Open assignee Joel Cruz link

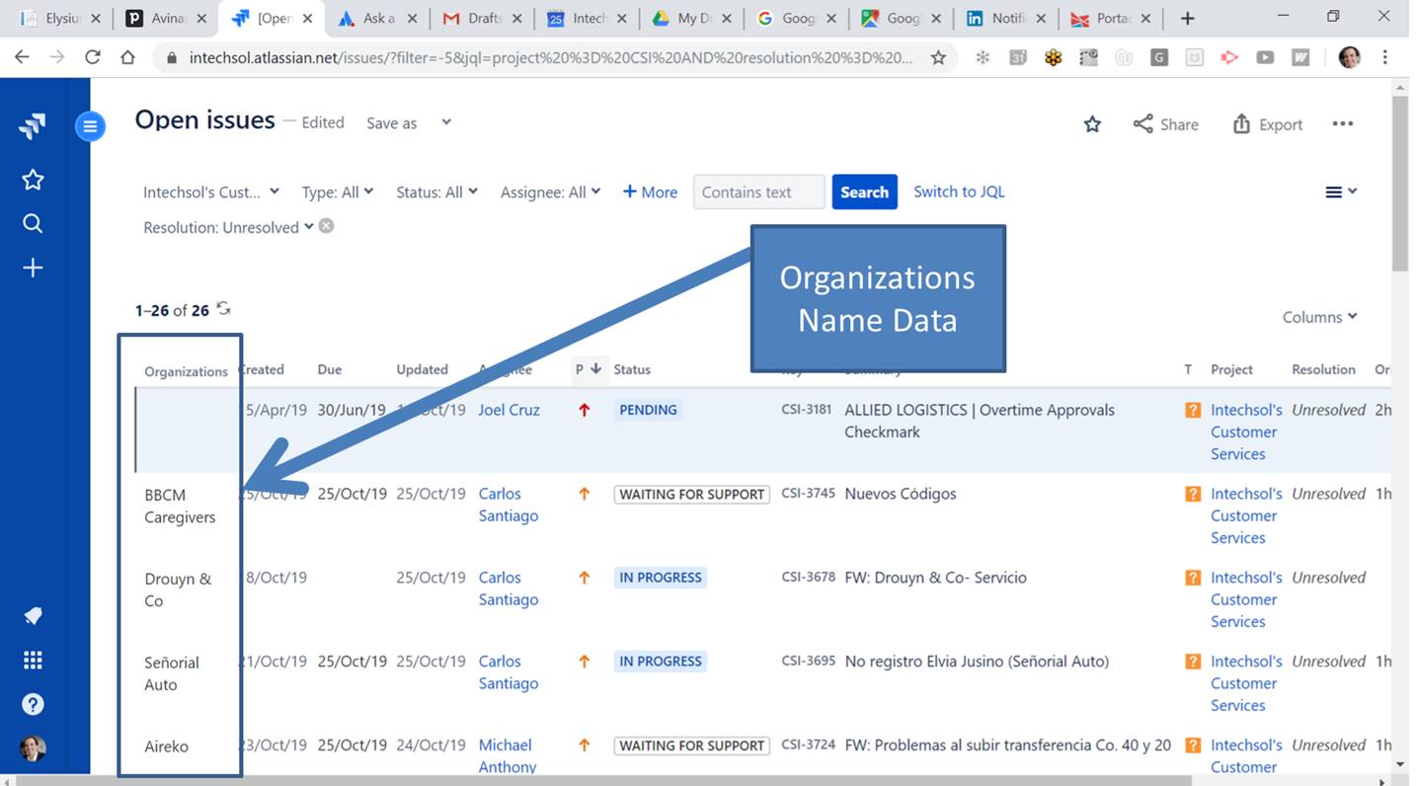(x=509, y=410)
